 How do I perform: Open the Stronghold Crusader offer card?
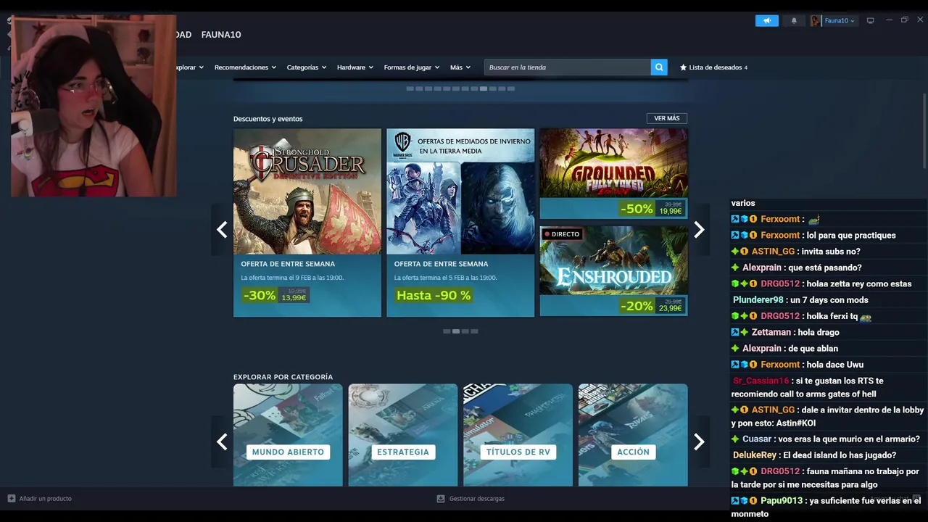click(x=307, y=223)
